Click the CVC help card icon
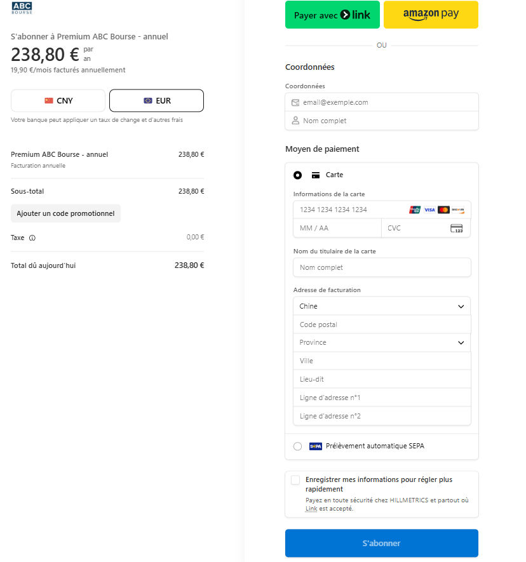 (x=457, y=229)
